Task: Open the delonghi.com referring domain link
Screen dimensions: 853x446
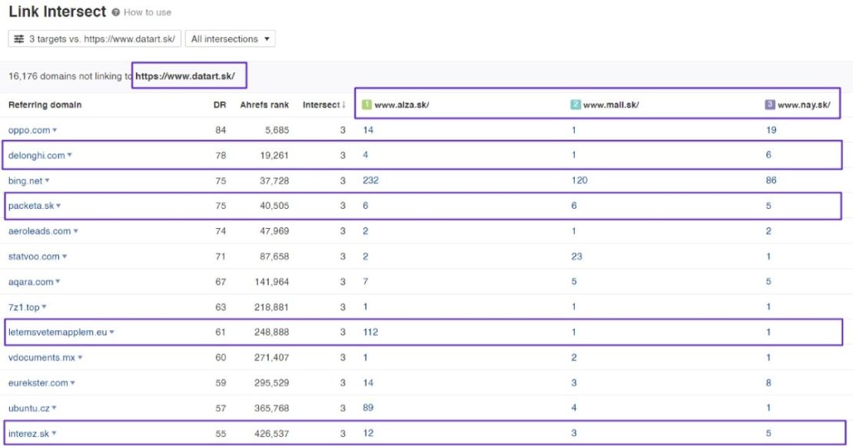Action: click(x=36, y=155)
